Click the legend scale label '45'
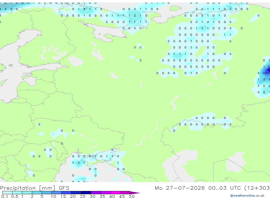Viewport: 270px width, 198px height. [x=122, y=196]
